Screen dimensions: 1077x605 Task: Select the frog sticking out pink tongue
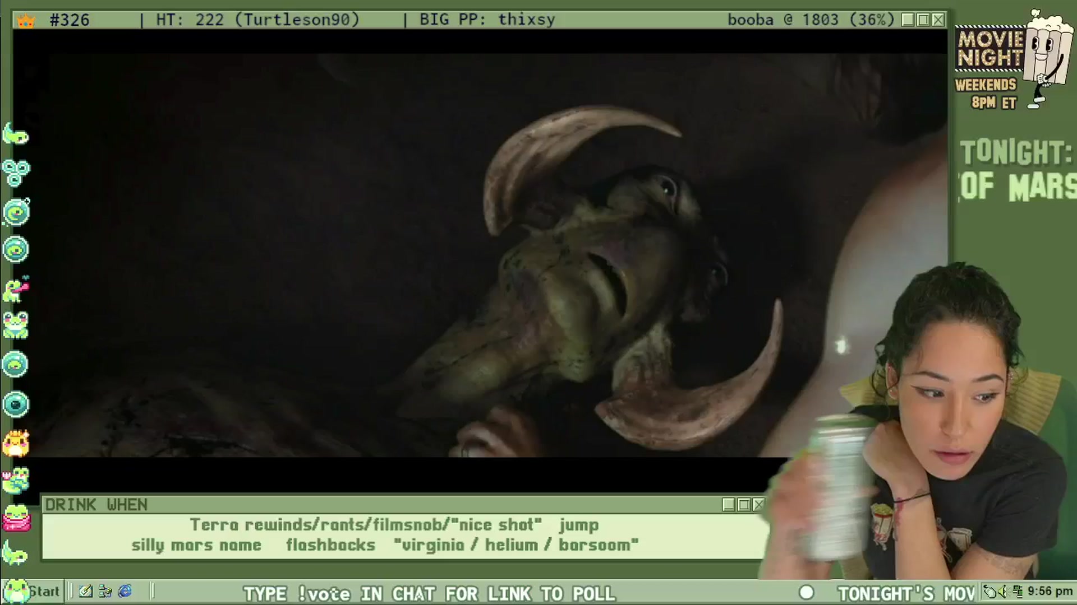pos(16,289)
